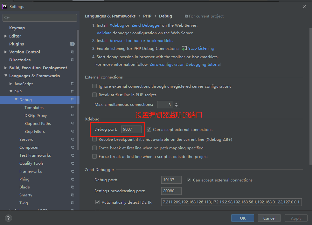This screenshot has height=225, width=312.
Task: Select DBGp Proxy under Debug
Action: pos(36,115)
